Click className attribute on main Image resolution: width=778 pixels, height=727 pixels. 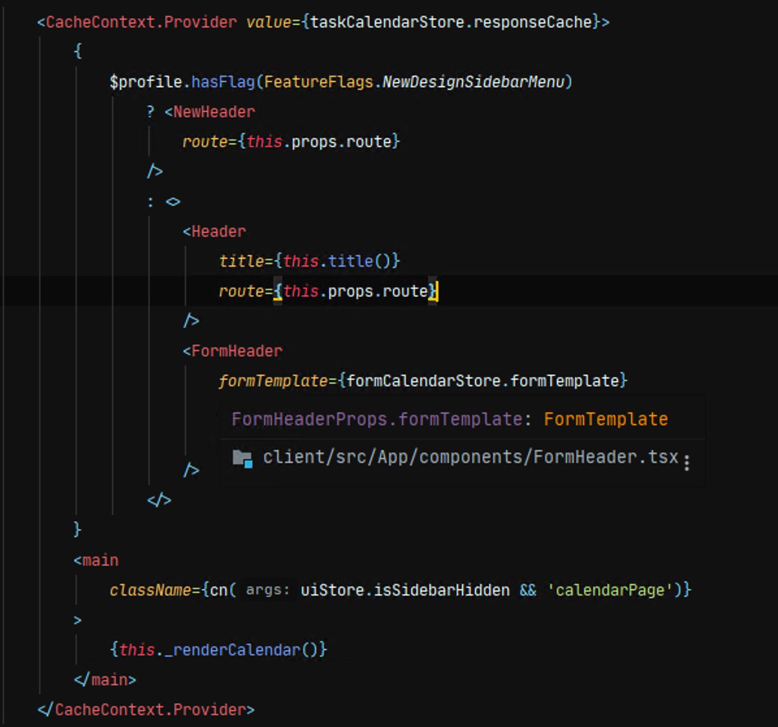coord(150,590)
